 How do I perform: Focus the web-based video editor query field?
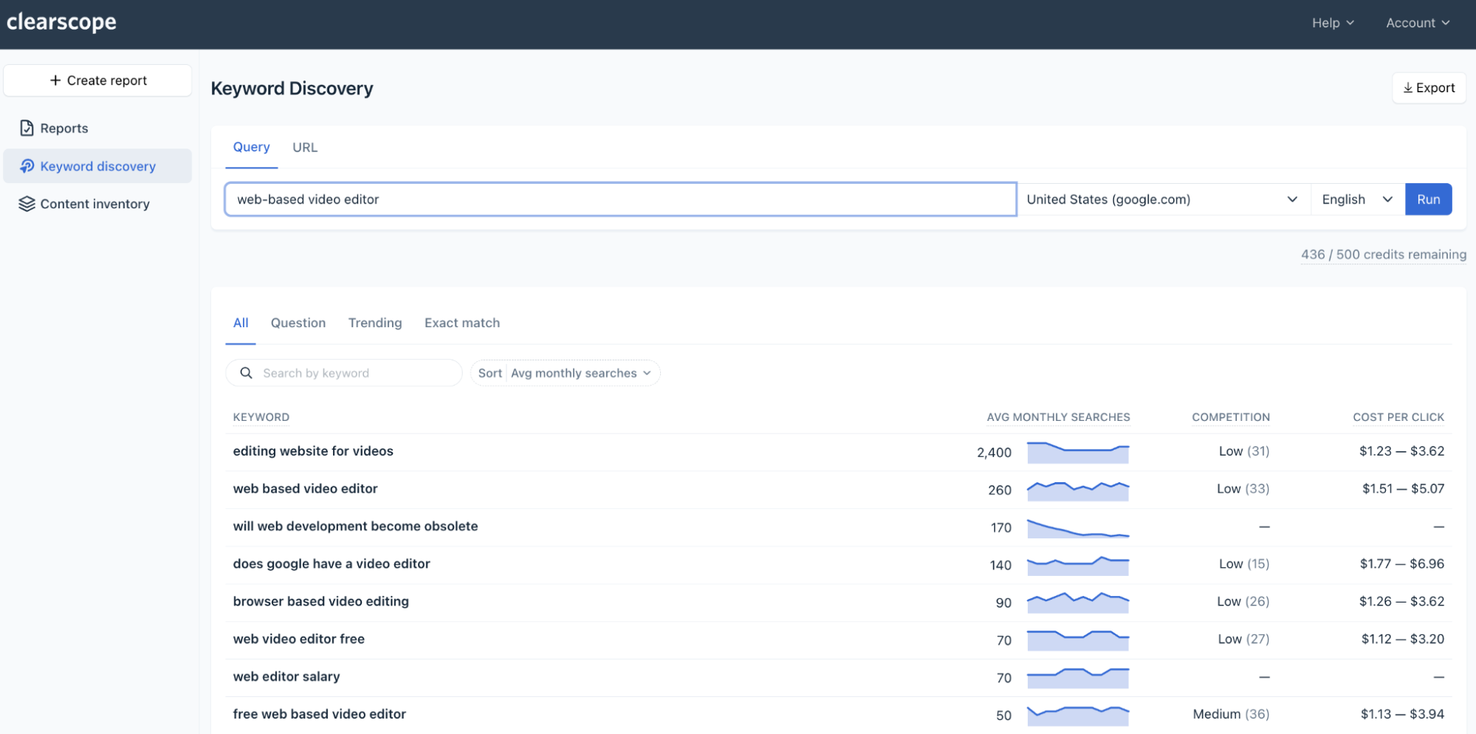click(x=620, y=199)
